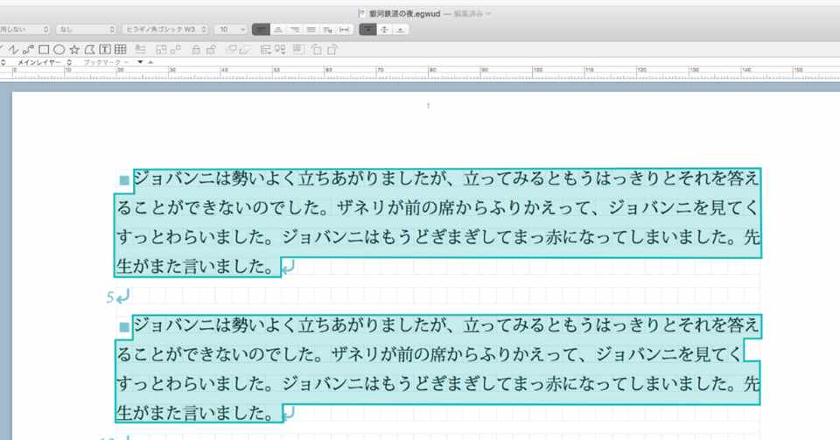Toggle justified text alignment
This screenshot has width=840, height=440.
tap(311, 30)
